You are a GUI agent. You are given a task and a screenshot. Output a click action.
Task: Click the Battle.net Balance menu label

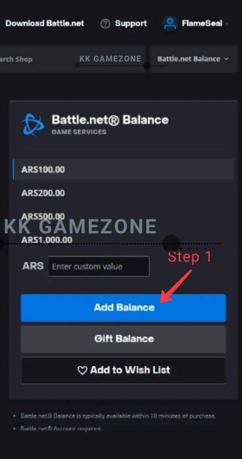(x=189, y=59)
